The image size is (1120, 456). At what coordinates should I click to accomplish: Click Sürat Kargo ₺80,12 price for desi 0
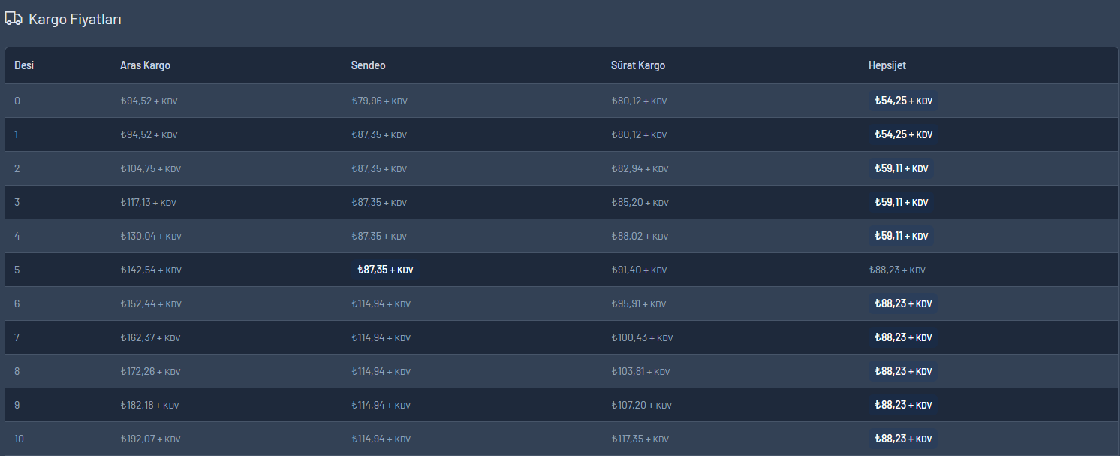coord(639,101)
